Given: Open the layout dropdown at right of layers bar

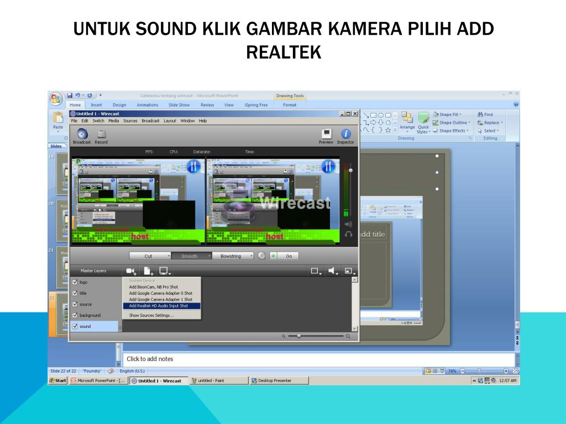Looking at the screenshot, I should click(350, 271).
